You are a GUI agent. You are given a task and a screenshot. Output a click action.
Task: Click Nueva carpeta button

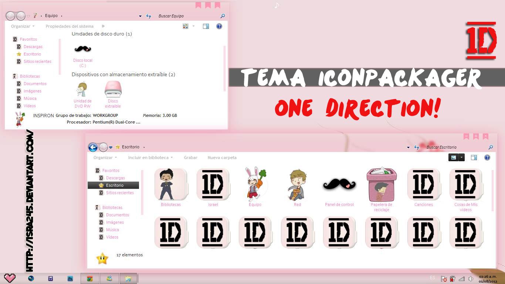pos(222,158)
